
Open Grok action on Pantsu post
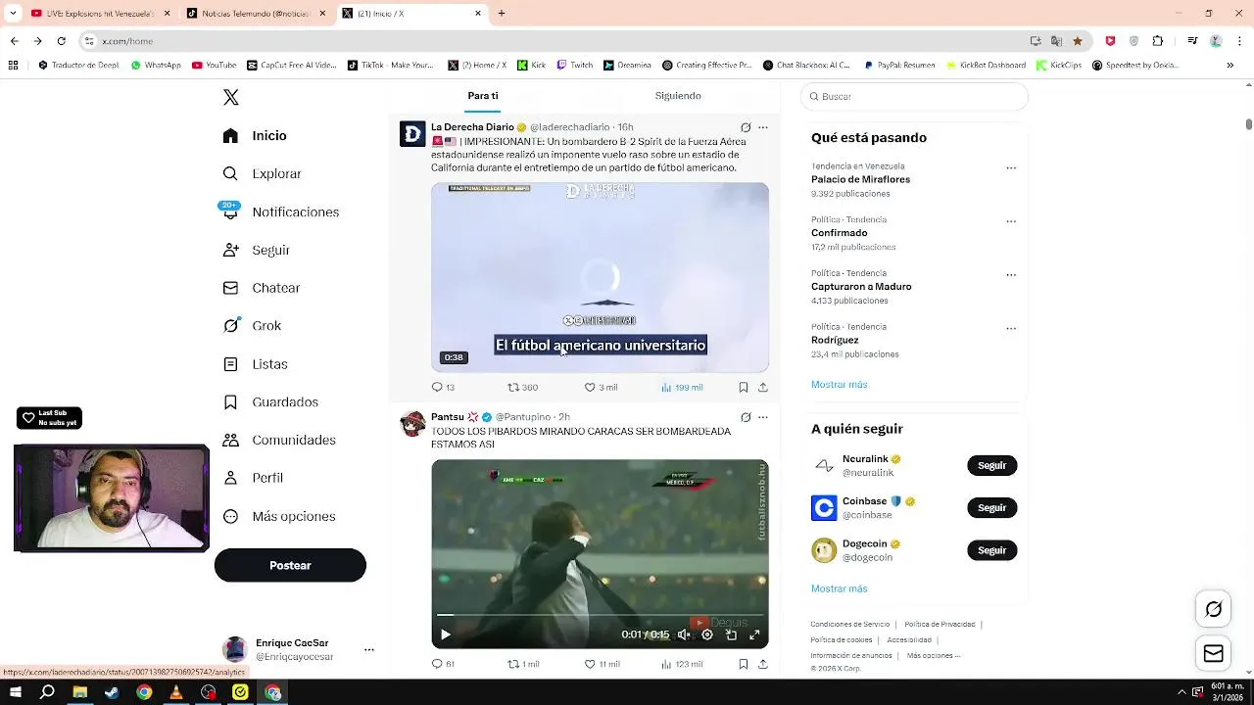pos(746,417)
